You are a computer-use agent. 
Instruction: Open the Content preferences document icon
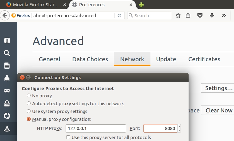click(x=7, y=66)
